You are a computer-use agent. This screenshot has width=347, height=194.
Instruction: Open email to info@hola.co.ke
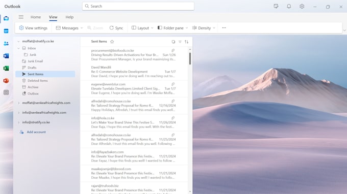(x=134, y=122)
